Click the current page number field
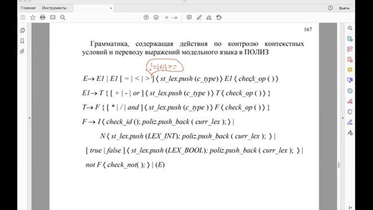This screenshot has height=210, width=373. [167, 17]
